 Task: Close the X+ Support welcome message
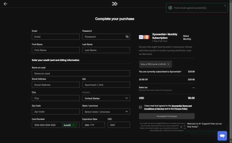tap(181, 127)
